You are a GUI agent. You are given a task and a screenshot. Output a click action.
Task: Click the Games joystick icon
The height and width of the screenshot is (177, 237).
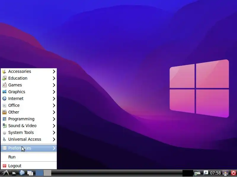(4, 85)
